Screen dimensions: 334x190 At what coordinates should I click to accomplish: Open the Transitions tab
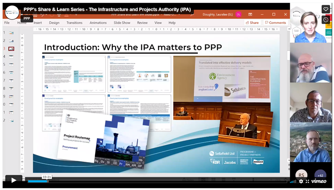point(75,23)
